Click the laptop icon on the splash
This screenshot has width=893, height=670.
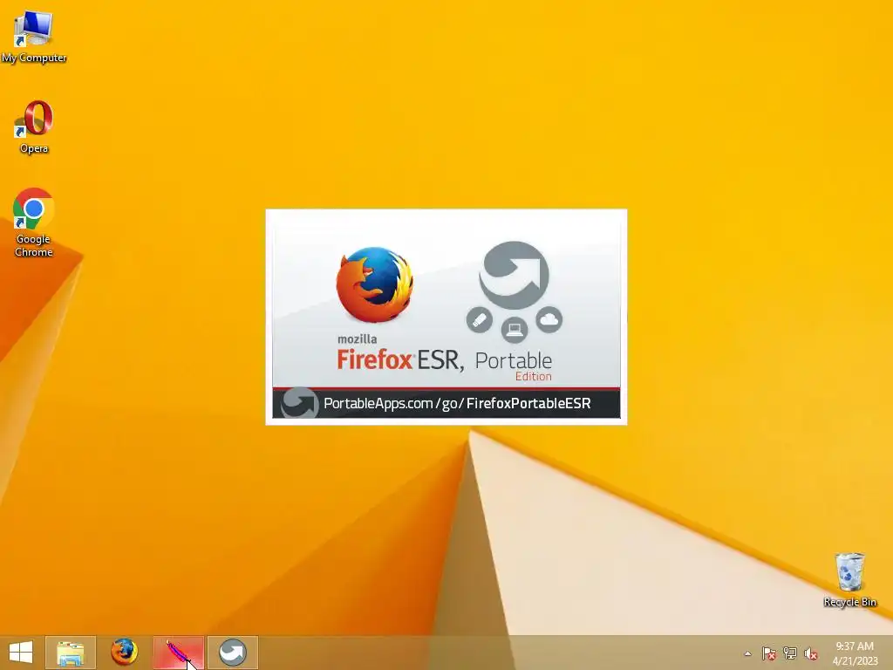tap(515, 330)
